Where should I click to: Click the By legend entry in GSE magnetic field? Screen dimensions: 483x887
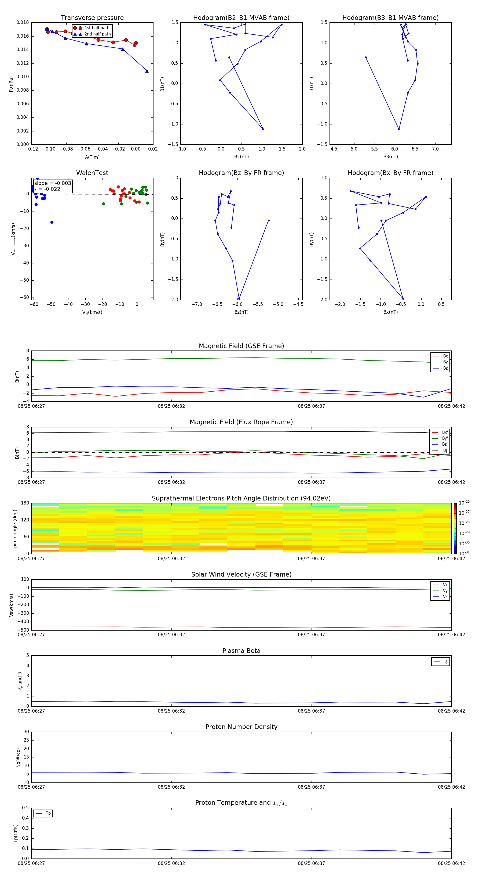click(x=440, y=362)
